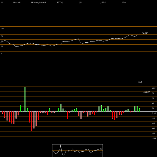Click the 468.97 value in the MR panel
157x157 pixels.
tap(146, 92)
